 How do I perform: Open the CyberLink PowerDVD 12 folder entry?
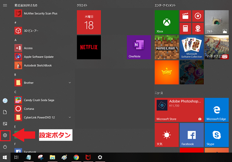point(43,117)
